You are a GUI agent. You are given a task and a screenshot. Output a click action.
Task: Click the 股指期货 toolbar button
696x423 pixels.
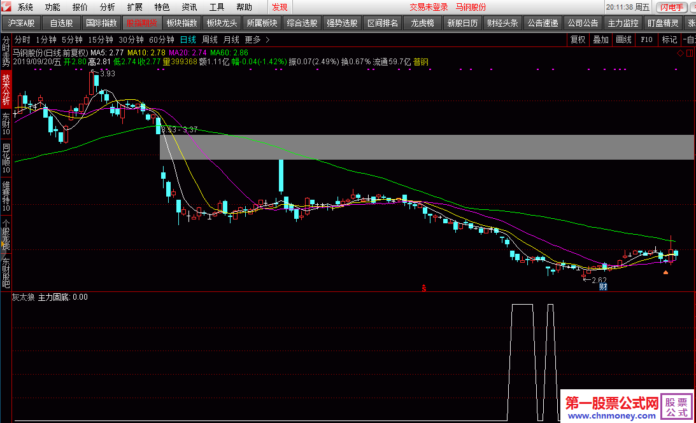[x=141, y=23]
